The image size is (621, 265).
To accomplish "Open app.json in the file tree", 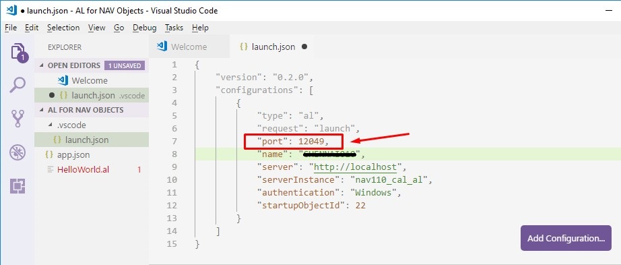I will [92, 154].
